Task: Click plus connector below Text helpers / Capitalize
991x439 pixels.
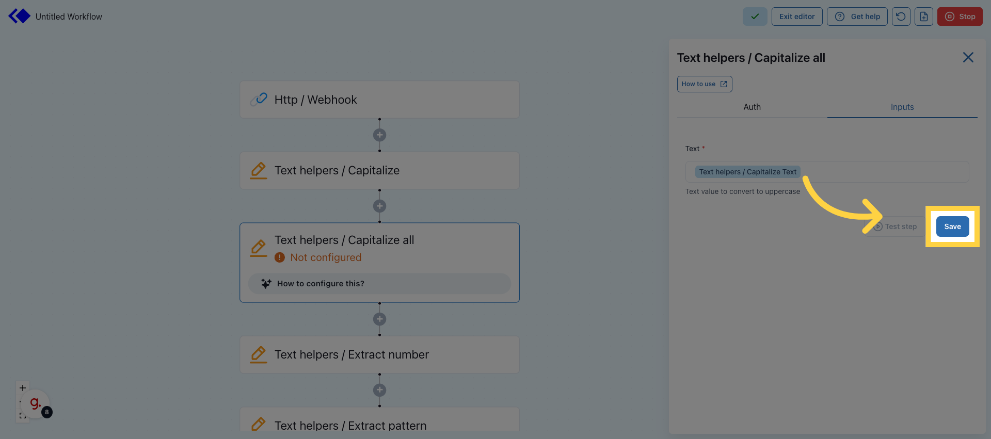Action: pos(379,206)
